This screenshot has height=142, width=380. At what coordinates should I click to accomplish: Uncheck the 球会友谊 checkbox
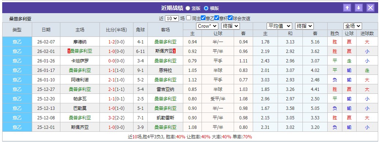coord(230,18)
